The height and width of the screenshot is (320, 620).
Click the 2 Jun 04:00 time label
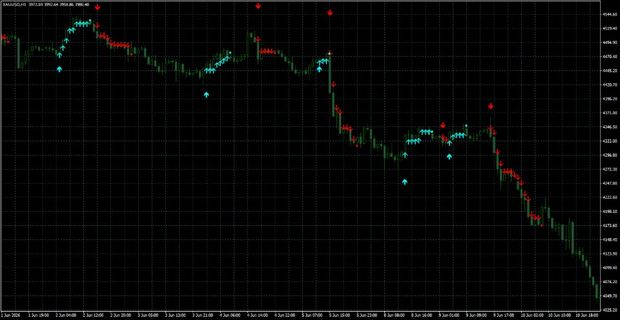click(x=66, y=315)
